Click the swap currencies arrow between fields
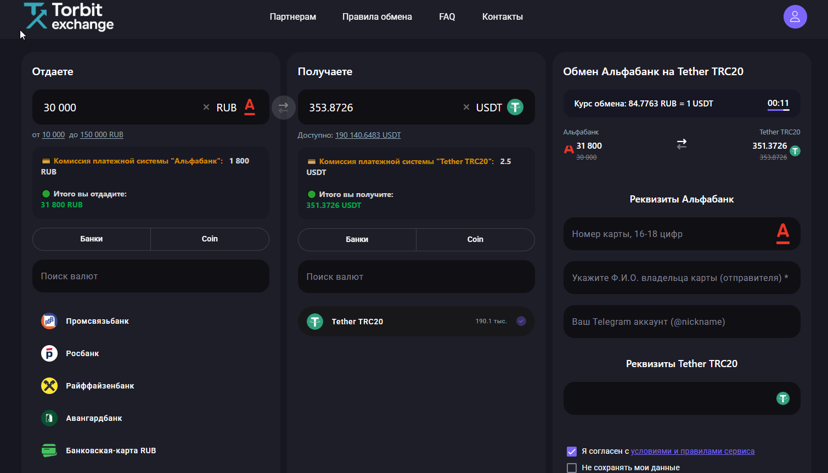This screenshot has width=828, height=473. tap(283, 108)
